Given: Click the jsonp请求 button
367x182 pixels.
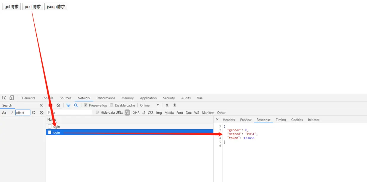Looking at the screenshot, I should pyautogui.click(x=56, y=7).
